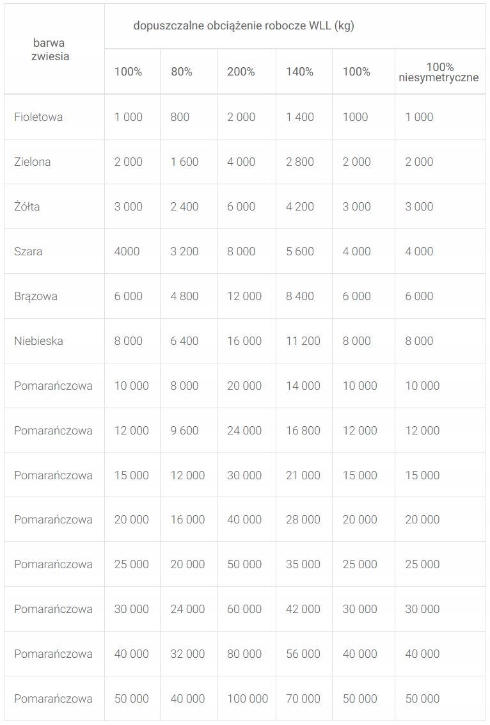The image size is (490, 725).
Task: Select the 11 200 cell
Action: tap(303, 341)
